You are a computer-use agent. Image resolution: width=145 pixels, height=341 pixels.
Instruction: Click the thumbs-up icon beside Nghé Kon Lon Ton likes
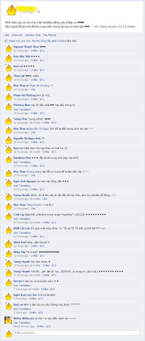coord(6,41)
